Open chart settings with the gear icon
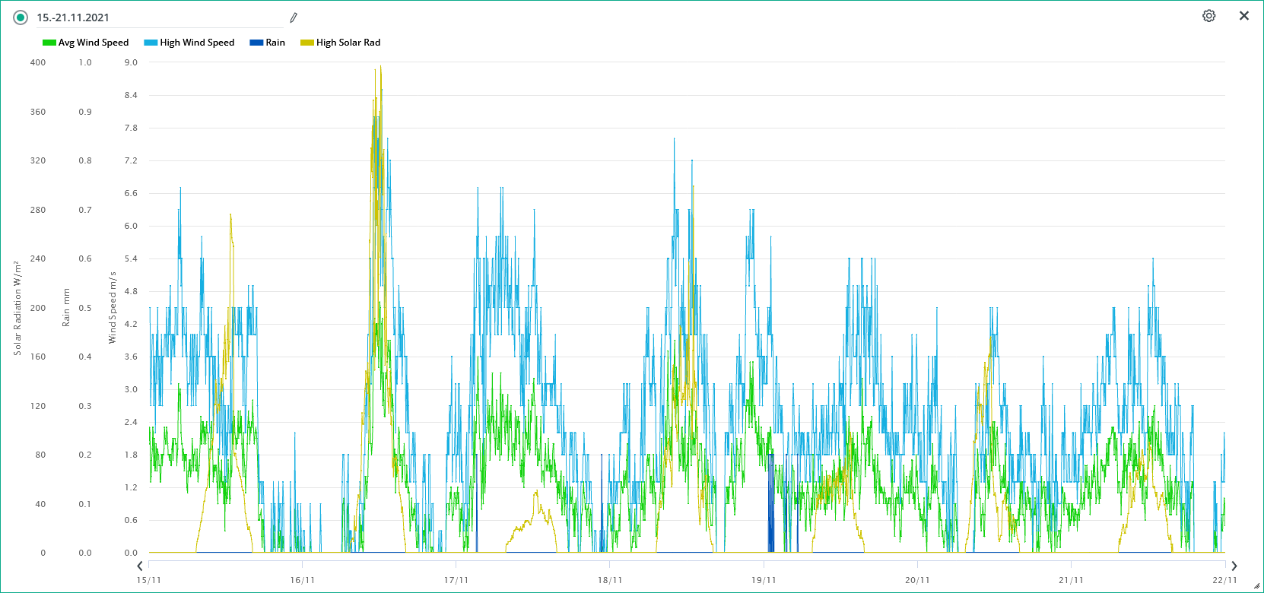Screen dimensions: 1264x593 point(1208,16)
